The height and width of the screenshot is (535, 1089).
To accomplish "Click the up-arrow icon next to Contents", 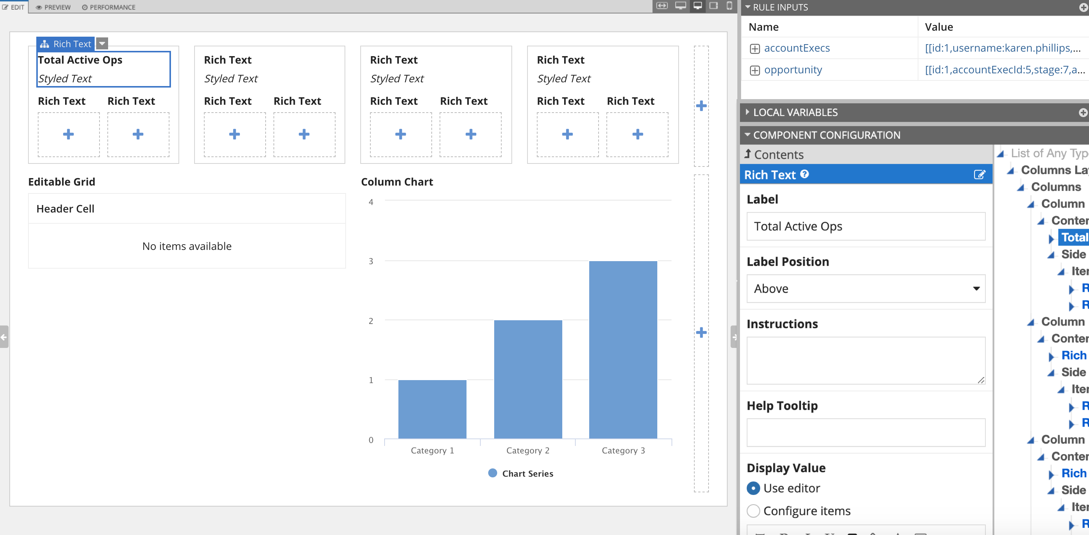I will (747, 154).
